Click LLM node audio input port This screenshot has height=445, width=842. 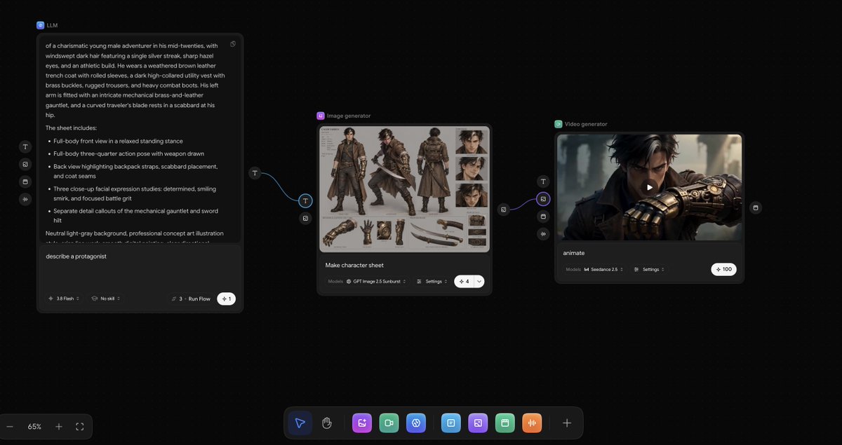click(25, 199)
